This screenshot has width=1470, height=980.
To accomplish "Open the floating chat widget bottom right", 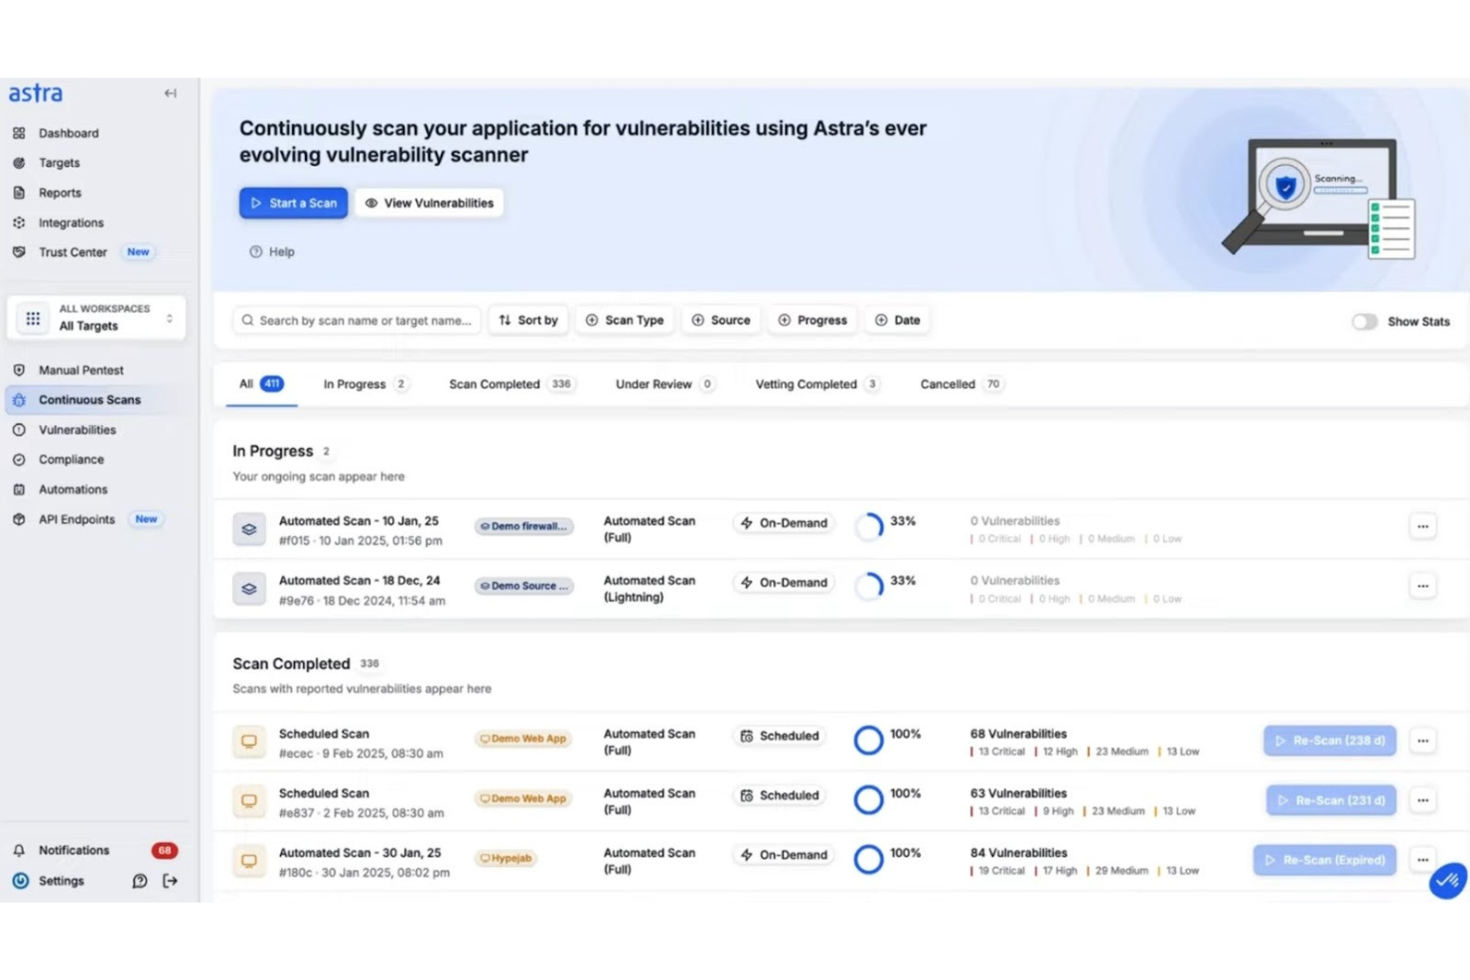I will point(1446,882).
